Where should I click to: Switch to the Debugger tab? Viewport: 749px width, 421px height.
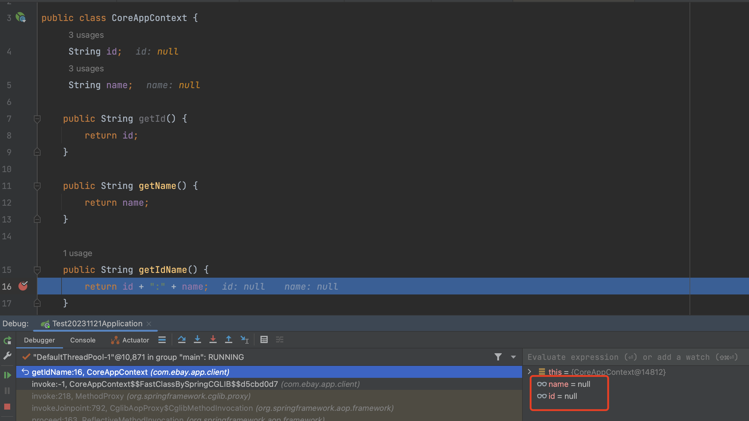tap(39, 340)
